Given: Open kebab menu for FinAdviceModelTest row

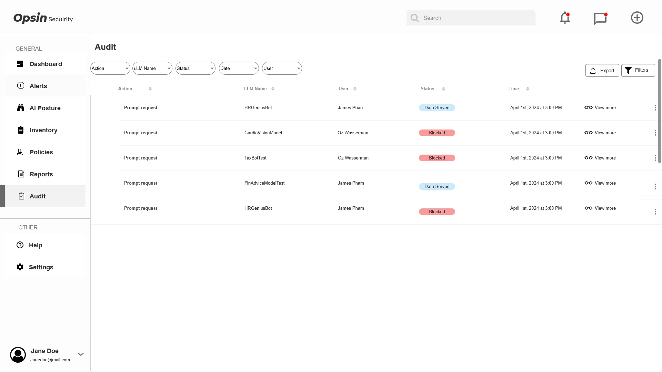Looking at the screenshot, I should [x=655, y=187].
